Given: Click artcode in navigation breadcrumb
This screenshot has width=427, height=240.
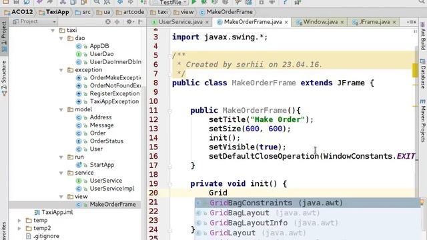Looking at the screenshot, I should pyautogui.click(x=130, y=12).
